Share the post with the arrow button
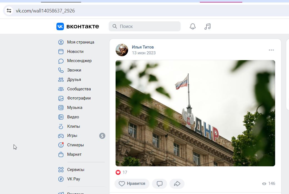The image size is (289, 194). [x=177, y=184]
